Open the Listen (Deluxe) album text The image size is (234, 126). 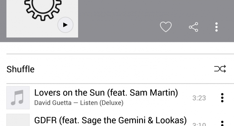point(102,103)
